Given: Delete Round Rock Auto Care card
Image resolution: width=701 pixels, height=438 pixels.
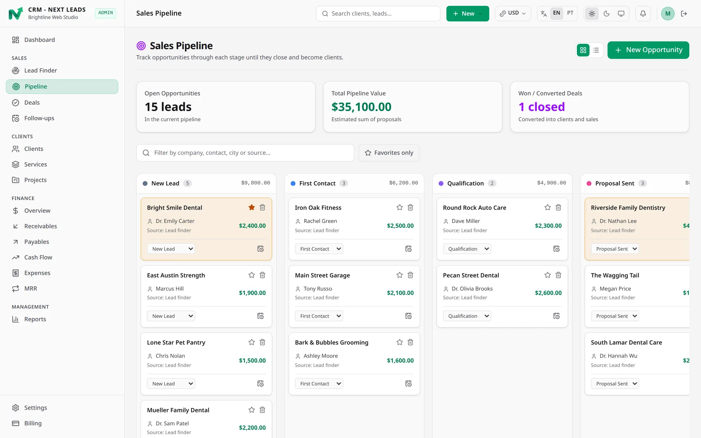Looking at the screenshot, I should click(558, 207).
